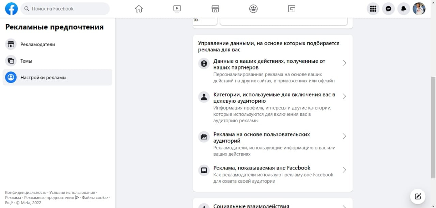Screen dimensions: 436x208
Task: Open Реклама, показываемая вне Facebook heading
Action: (262, 168)
